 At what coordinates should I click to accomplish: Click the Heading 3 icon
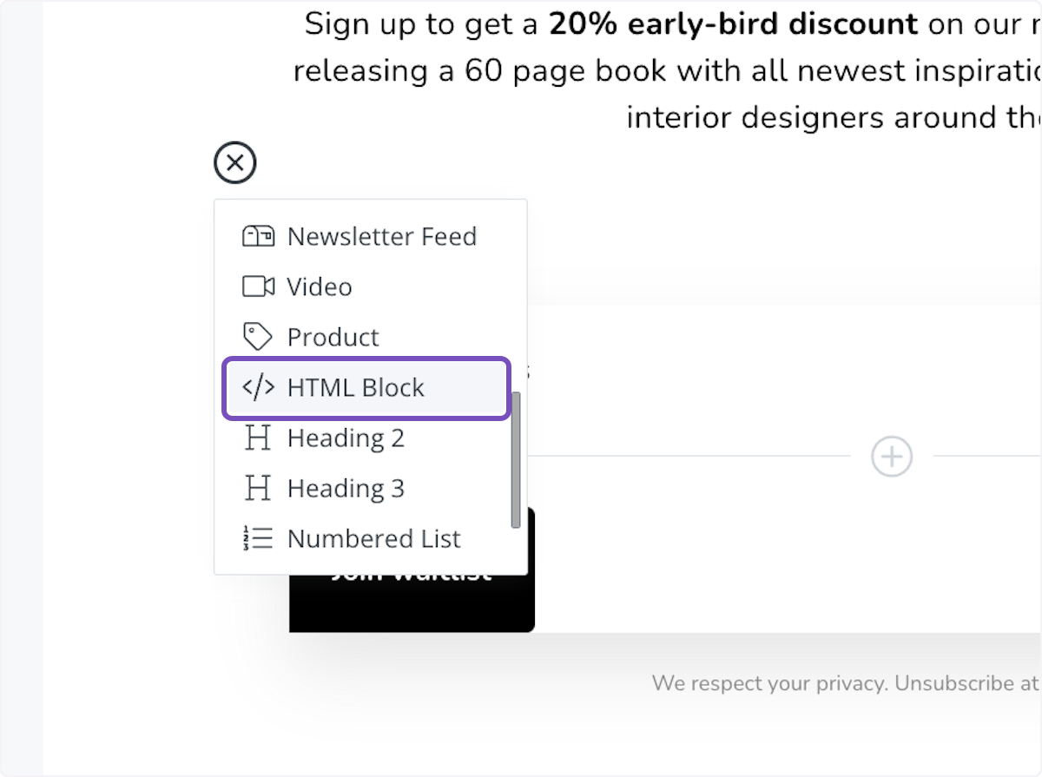255,488
